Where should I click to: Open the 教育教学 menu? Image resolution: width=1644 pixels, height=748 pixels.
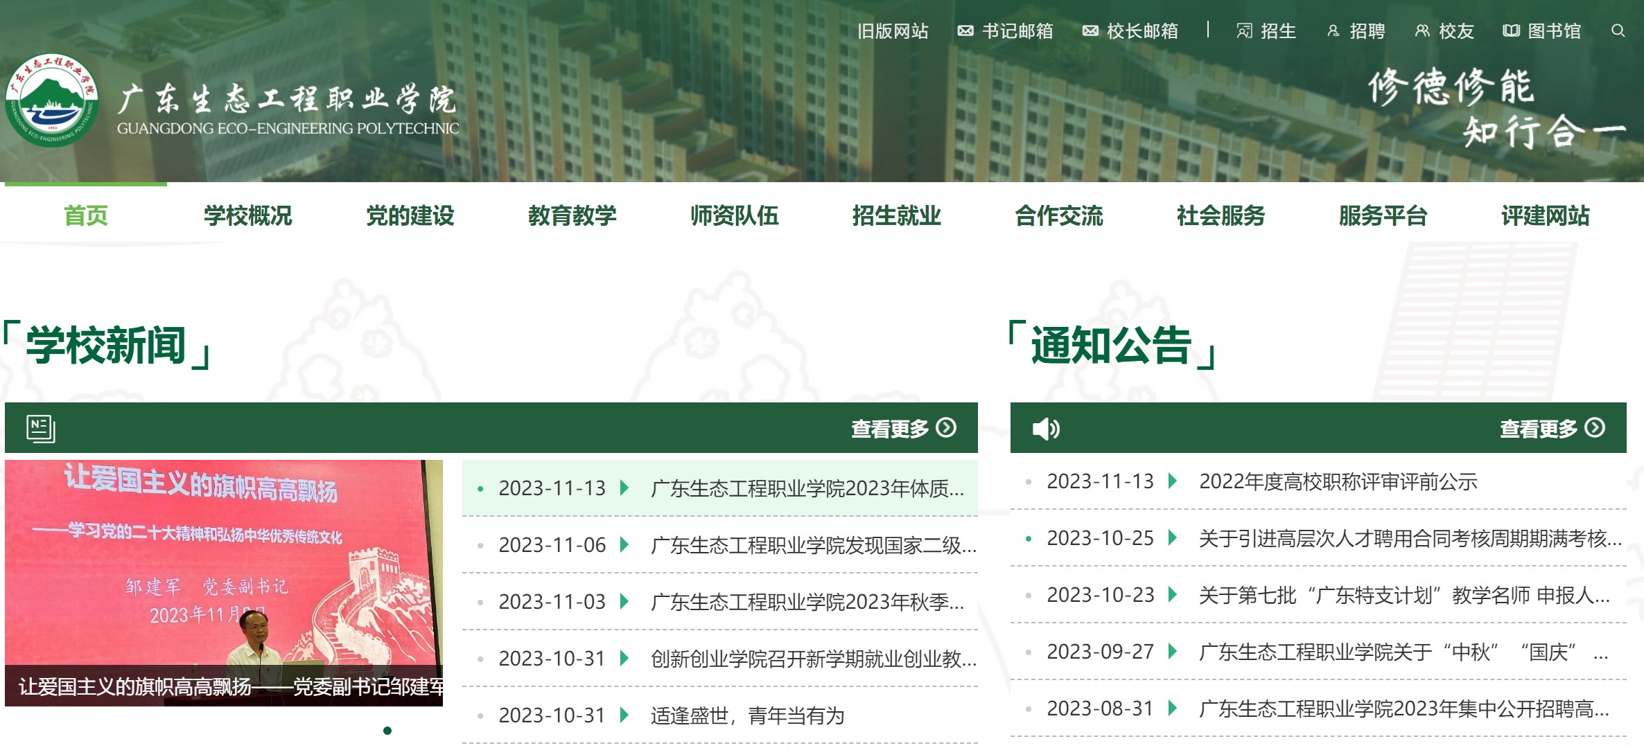572,215
